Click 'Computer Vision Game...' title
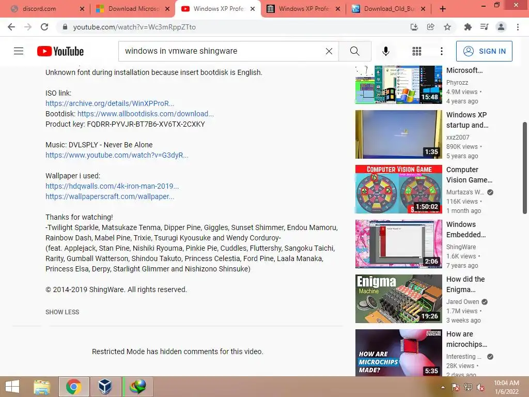 click(469, 175)
